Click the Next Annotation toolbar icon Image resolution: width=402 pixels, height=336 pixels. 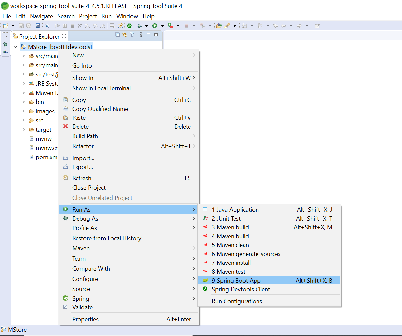244,26
